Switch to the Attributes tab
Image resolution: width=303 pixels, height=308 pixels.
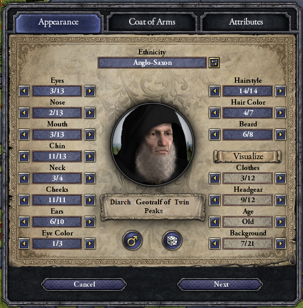tap(246, 22)
